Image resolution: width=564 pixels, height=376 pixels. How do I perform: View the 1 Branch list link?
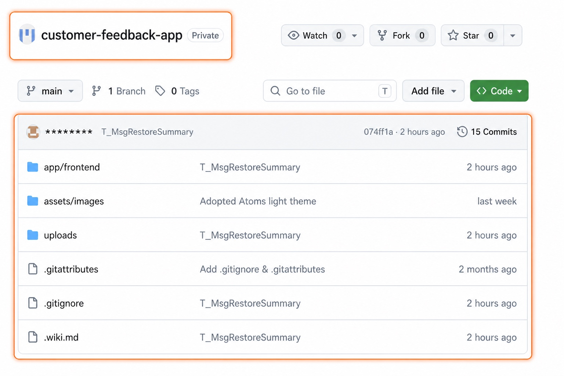119,91
